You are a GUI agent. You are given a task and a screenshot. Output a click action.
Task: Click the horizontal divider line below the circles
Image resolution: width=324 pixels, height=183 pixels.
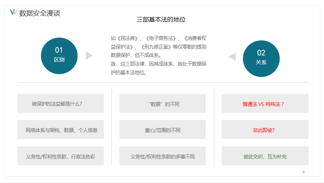click(163, 82)
